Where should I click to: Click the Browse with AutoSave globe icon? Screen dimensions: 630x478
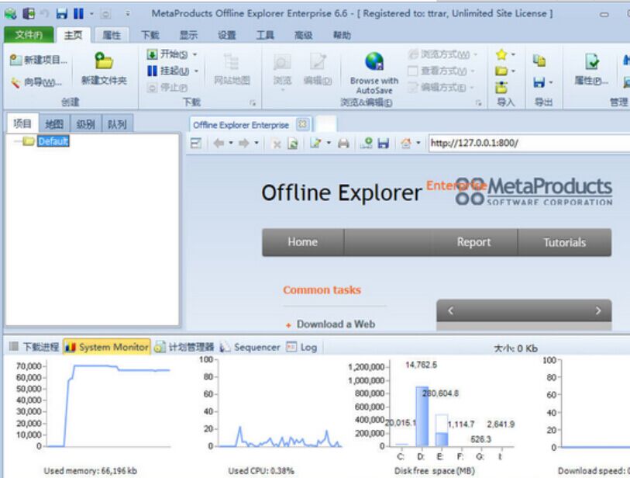(374, 61)
